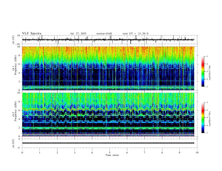Click the "ch.1(V)" waveform axis label
Screen dimensions: 222x171
point(13,40)
